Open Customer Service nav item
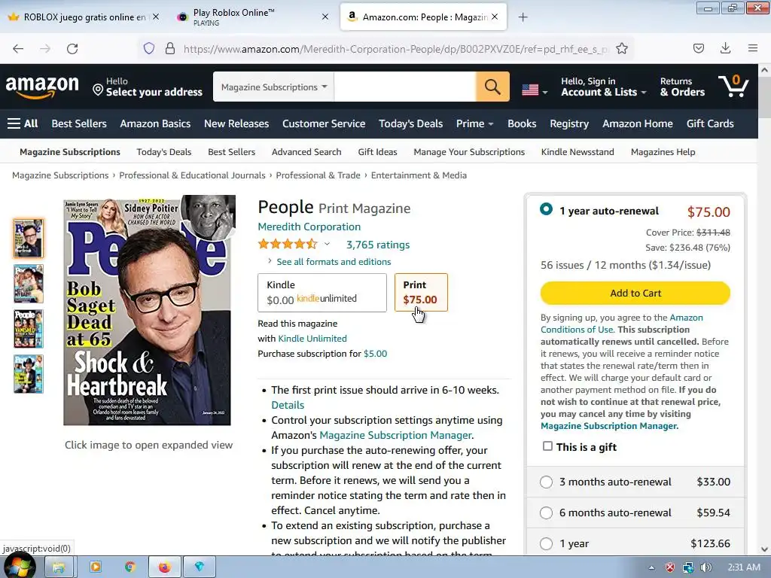Viewport: 771px width, 578px height. tap(324, 123)
